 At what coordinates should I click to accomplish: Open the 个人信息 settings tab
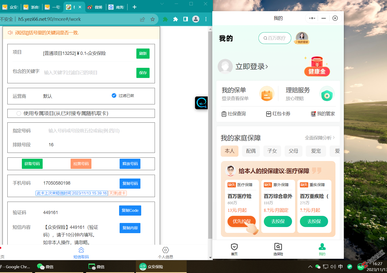(166, 253)
